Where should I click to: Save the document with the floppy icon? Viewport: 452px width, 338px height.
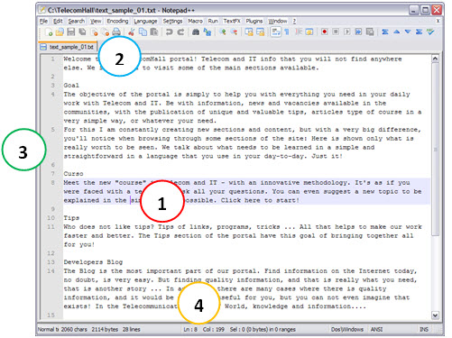[70, 32]
